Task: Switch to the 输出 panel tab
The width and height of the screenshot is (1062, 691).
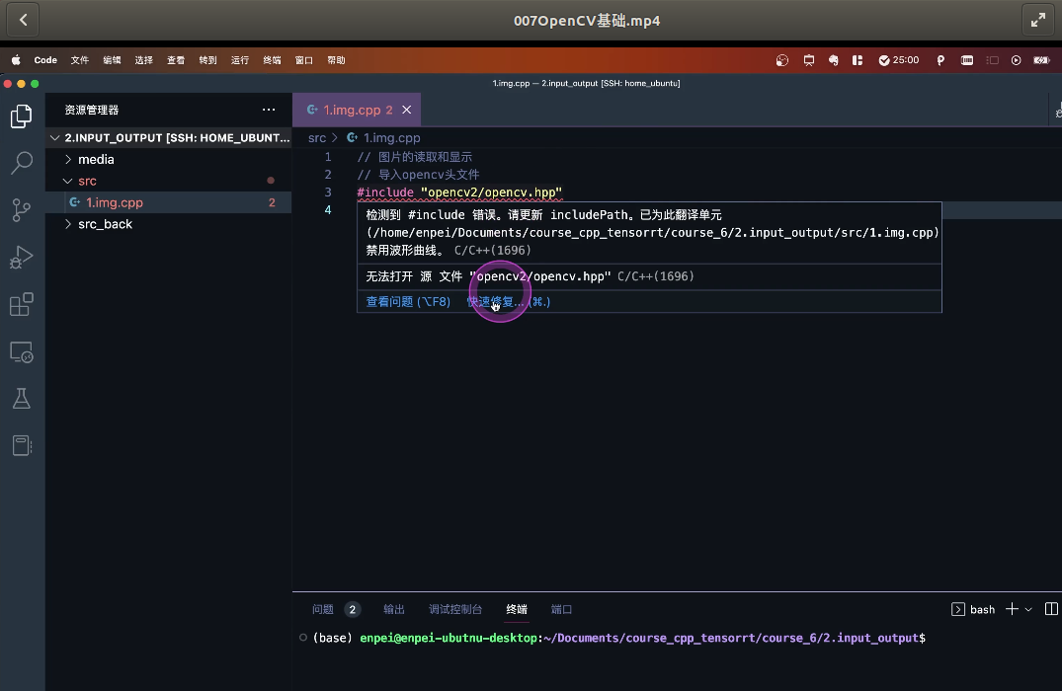Action: click(393, 609)
